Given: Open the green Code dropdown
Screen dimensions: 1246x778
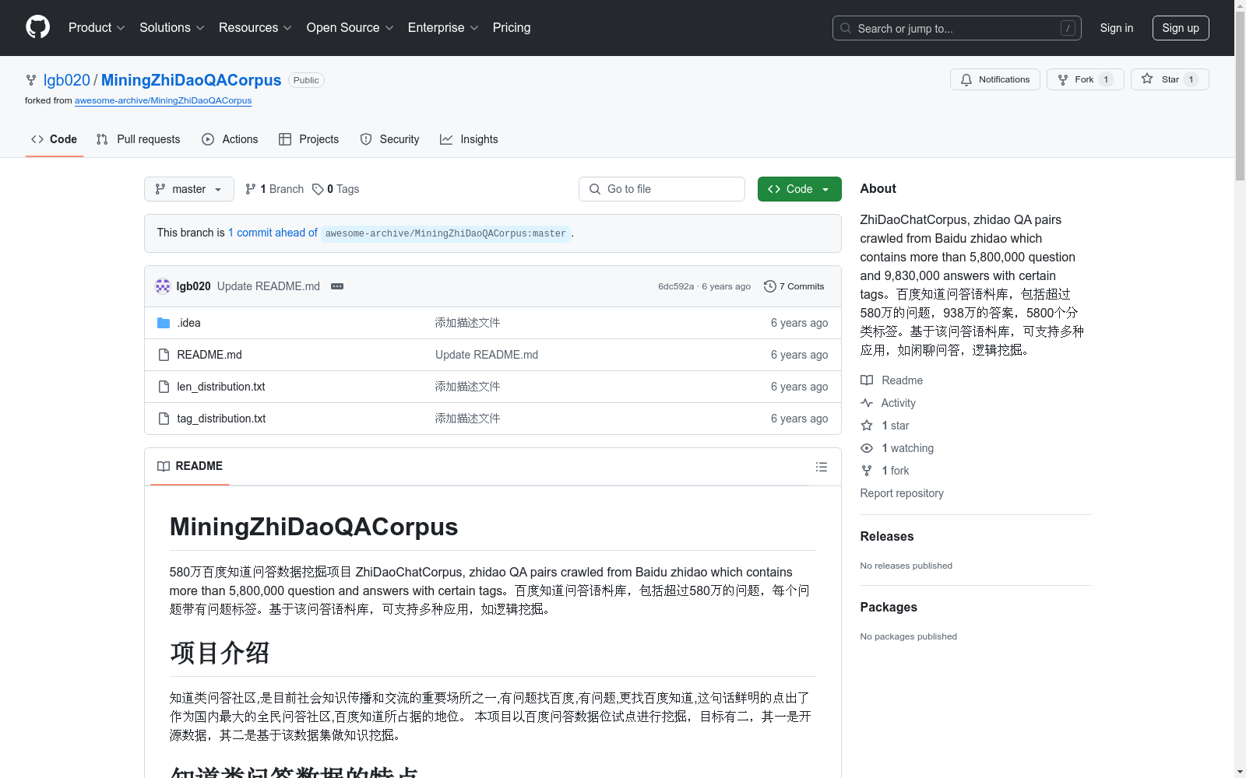Looking at the screenshot, I should (799, 189).
